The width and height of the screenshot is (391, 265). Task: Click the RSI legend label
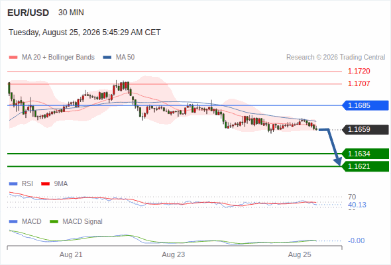[x=27, y=184]
